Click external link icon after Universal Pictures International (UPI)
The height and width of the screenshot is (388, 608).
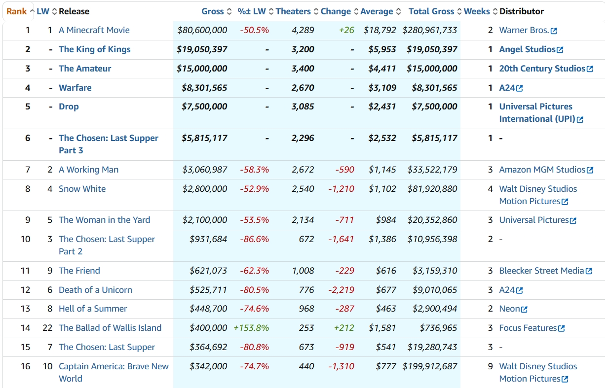click(580, 119)
